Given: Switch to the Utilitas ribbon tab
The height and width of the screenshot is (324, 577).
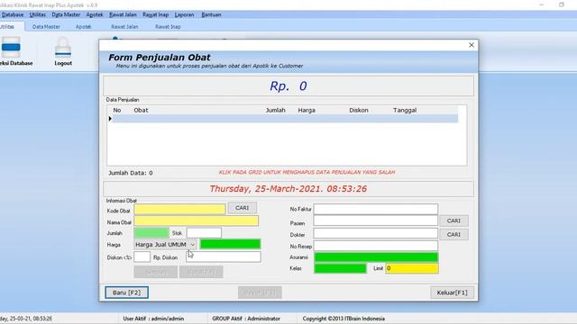Looking at the screenshot, I should pos(7,26).
